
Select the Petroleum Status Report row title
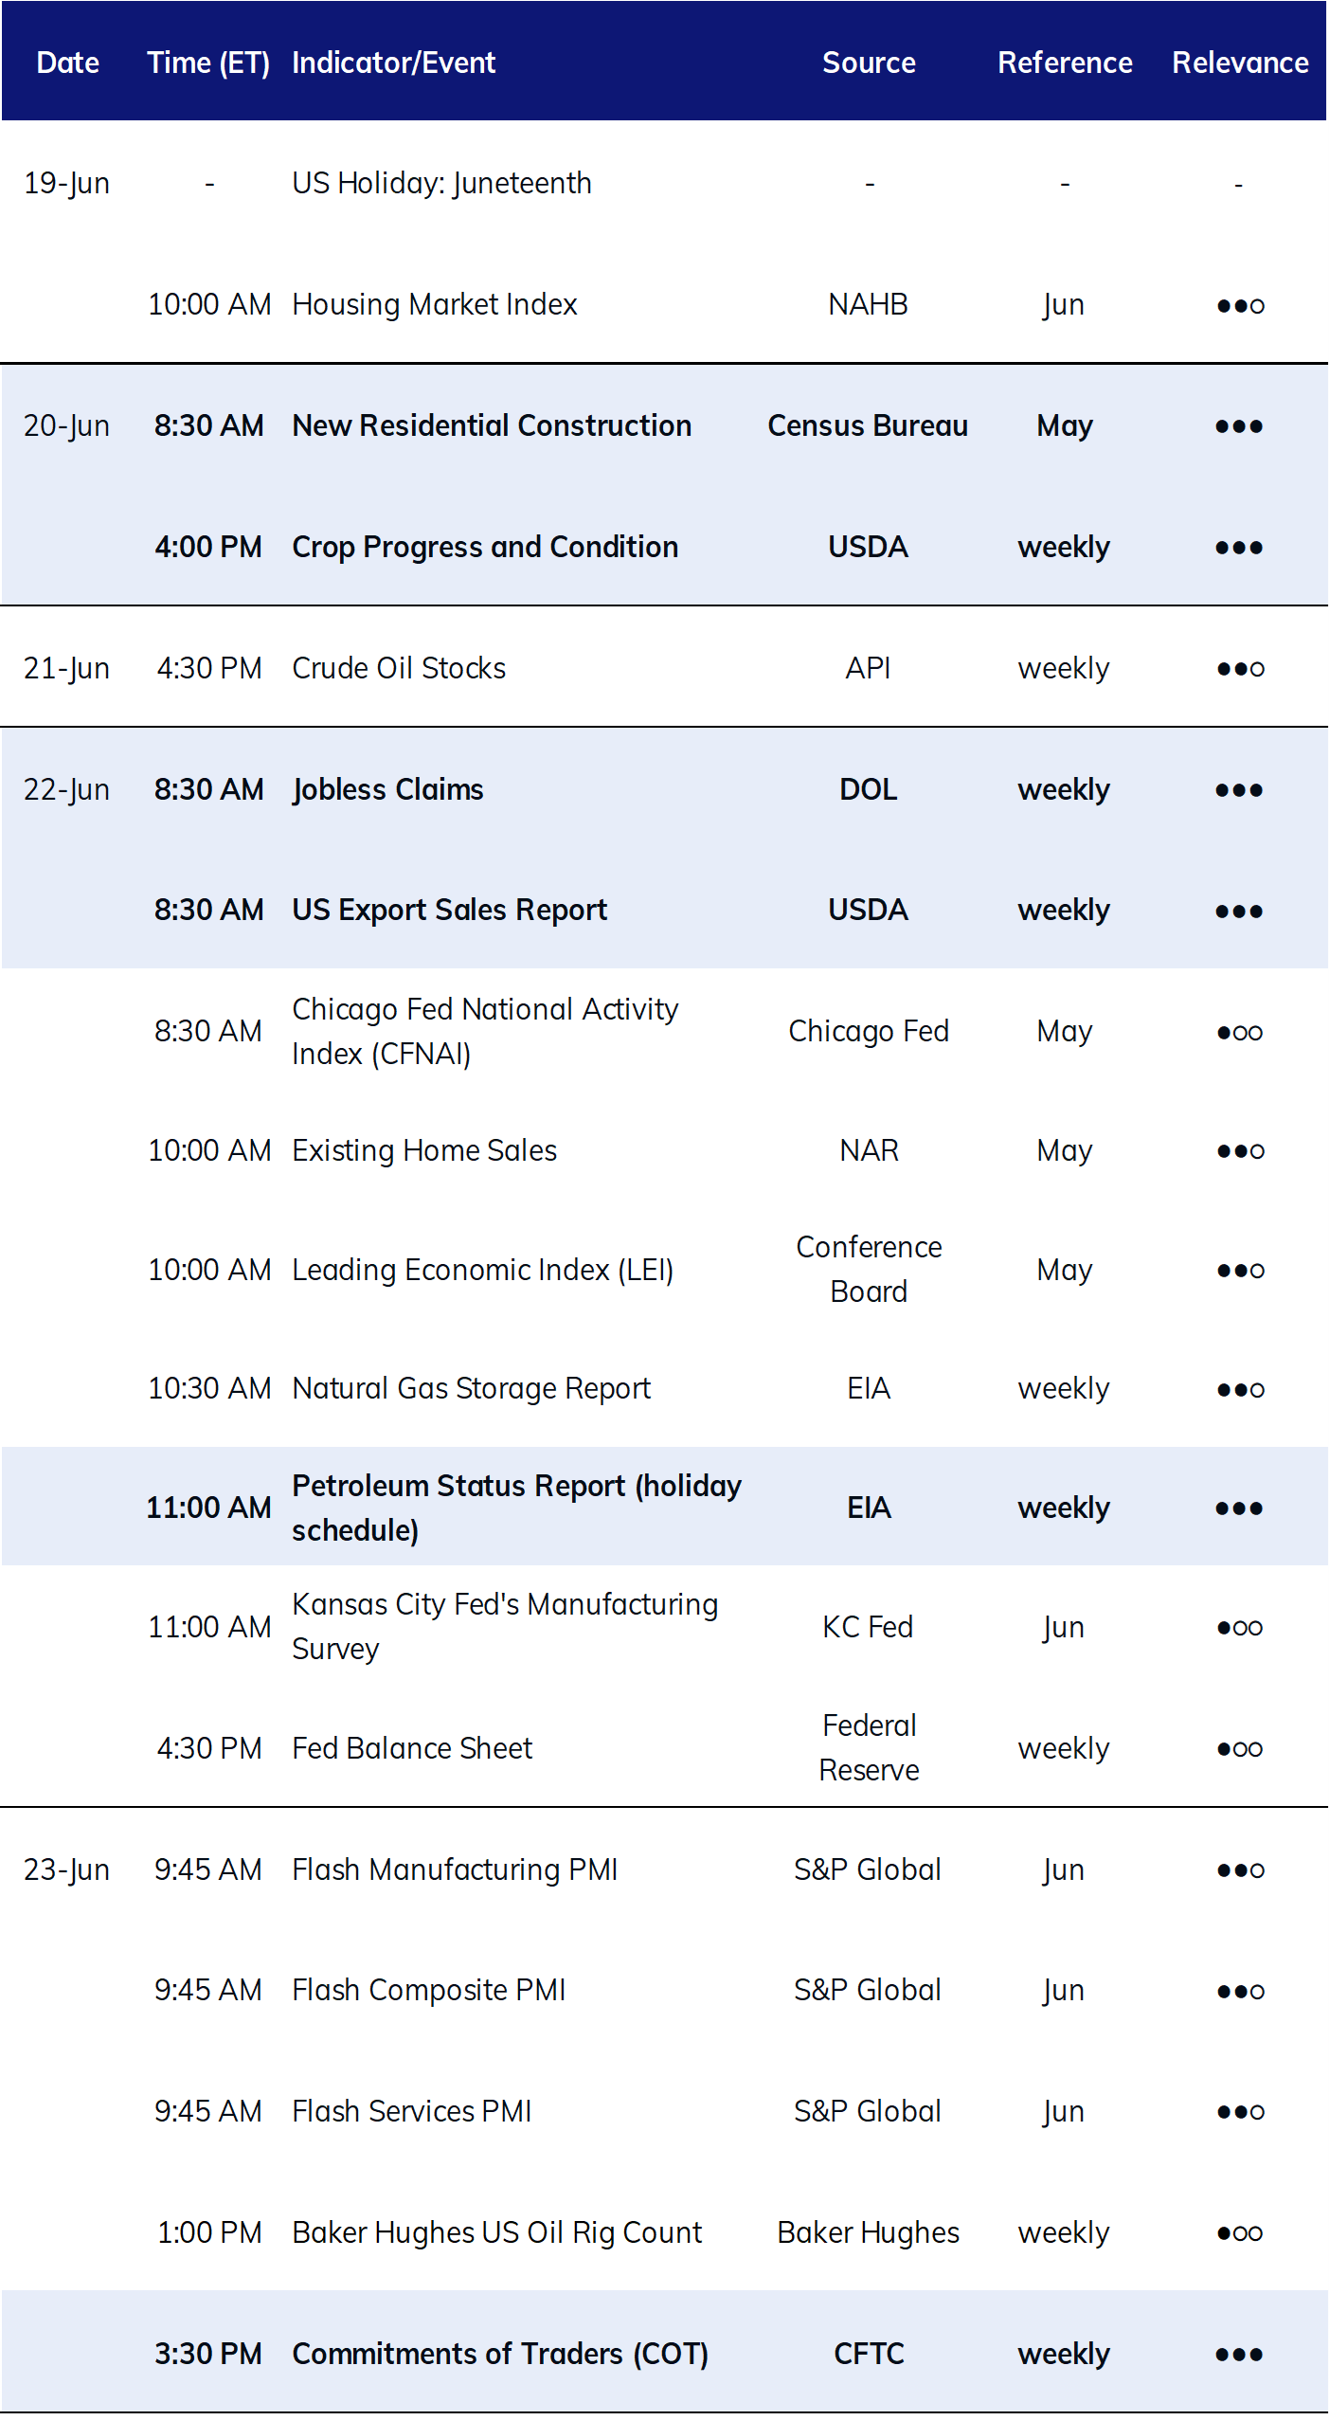tap(516, 1508)
